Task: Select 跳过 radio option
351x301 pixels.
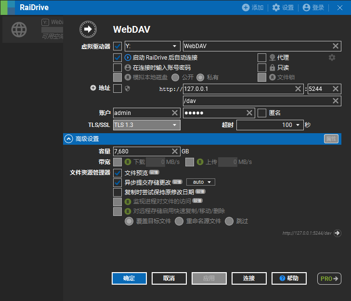Action: pos(229,221)
